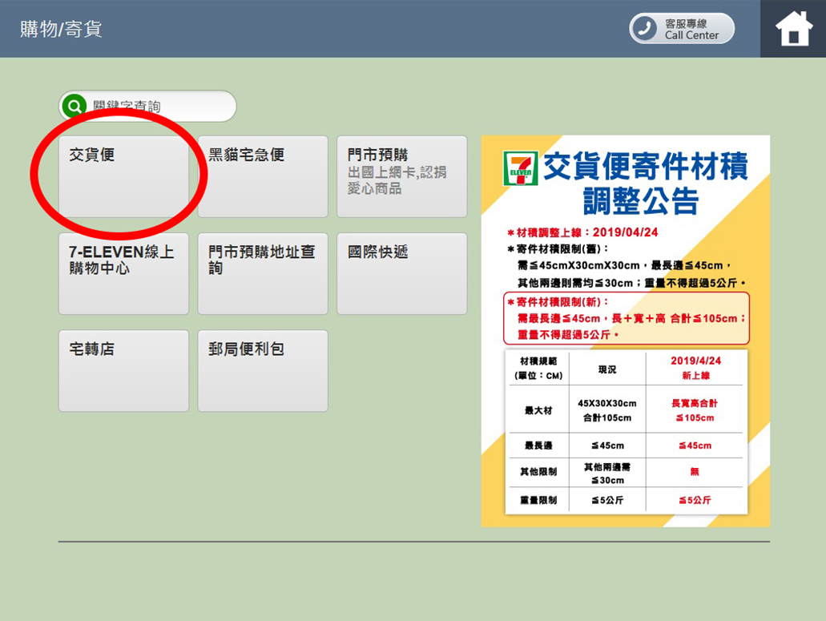Tap the 寄件材積限制(新) red notice box

coord(627,318)
